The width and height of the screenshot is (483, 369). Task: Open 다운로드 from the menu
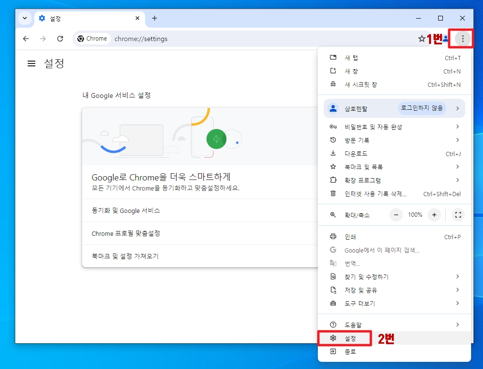394,153
